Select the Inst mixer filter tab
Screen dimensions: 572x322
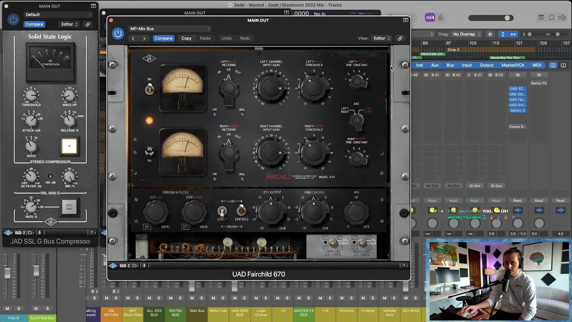(420, 65)
